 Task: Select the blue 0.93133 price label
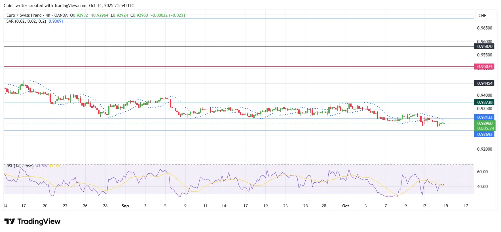tap(484, 117)
